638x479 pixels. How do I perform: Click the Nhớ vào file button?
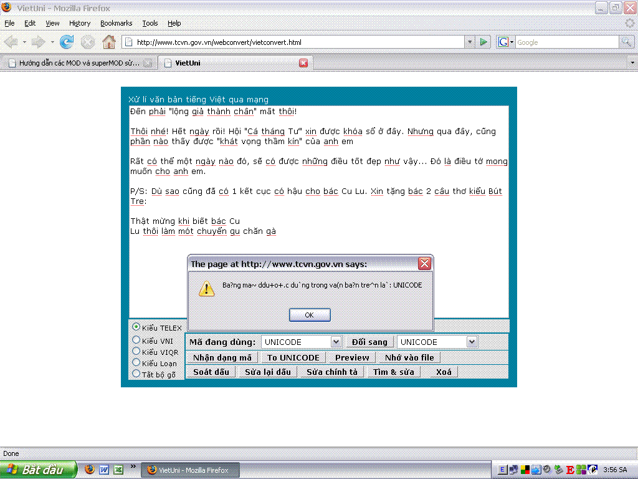[x=409, y=357]
